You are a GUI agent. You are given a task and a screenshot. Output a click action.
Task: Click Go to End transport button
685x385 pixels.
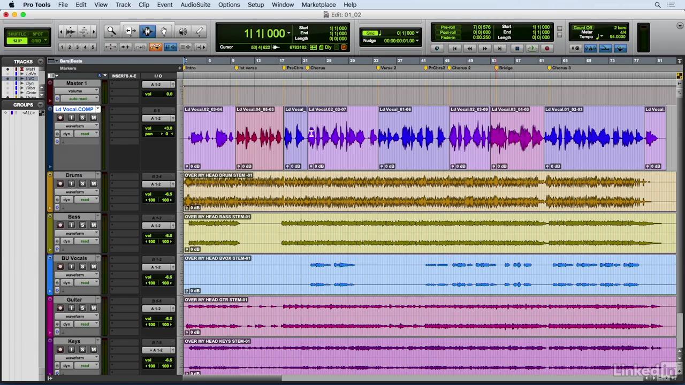click(500, 48)
